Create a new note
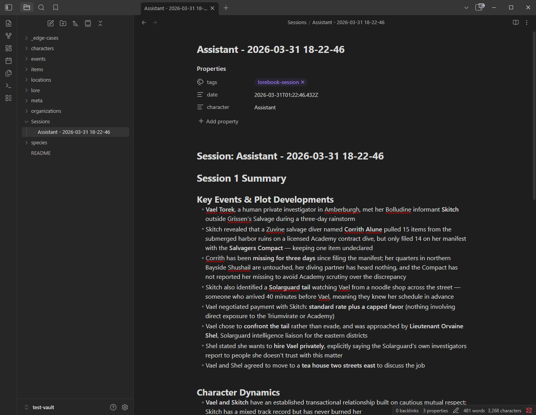Viewport: 536px width, 415px height. [51, 23]
